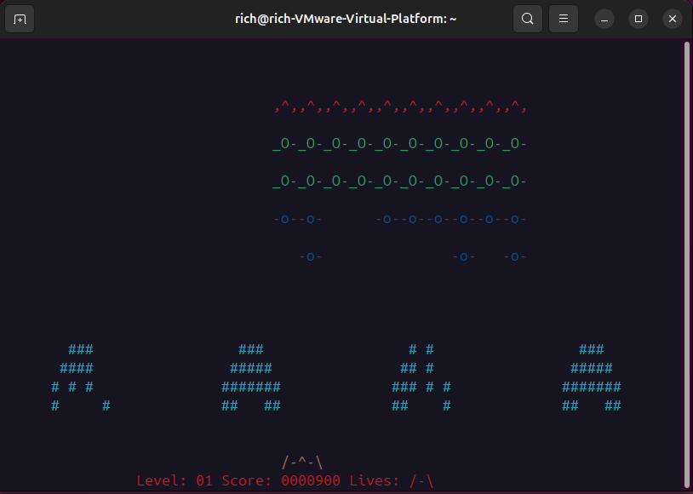The width and height of the screenshot is (693, 494).
Task: Click the vertical scrollbar on the right
Action: (x=687, y=256)
